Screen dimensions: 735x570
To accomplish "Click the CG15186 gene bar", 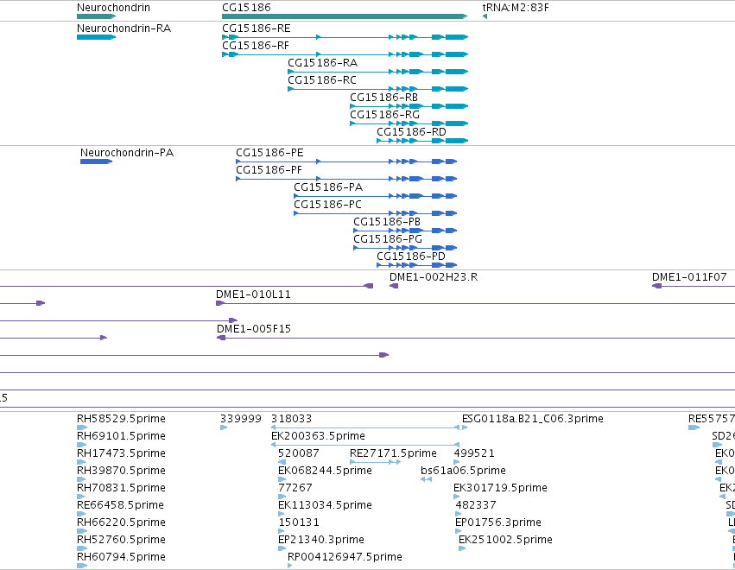I will pyautogui.click(x=345, y=16).
